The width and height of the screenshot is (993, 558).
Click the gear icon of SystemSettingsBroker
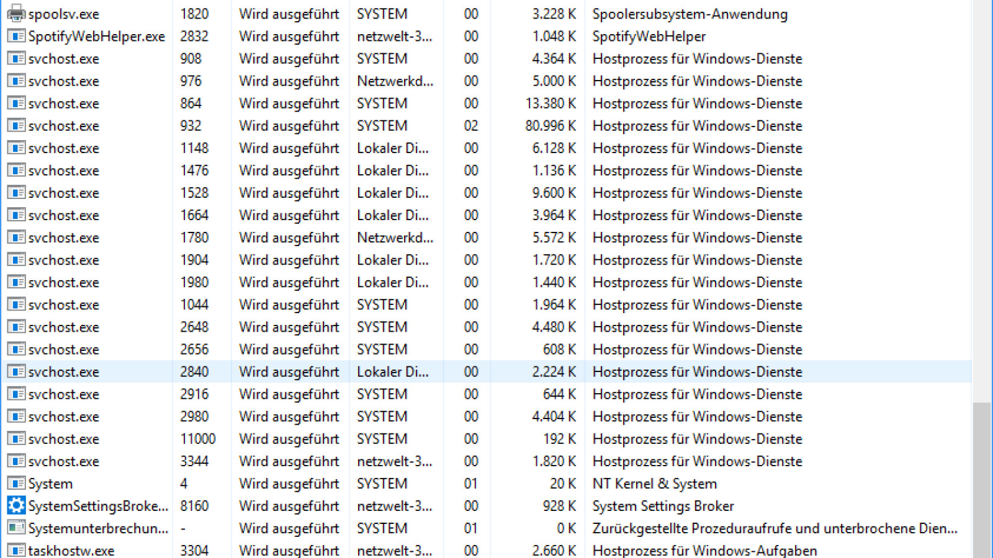click(x=16, y=506)
